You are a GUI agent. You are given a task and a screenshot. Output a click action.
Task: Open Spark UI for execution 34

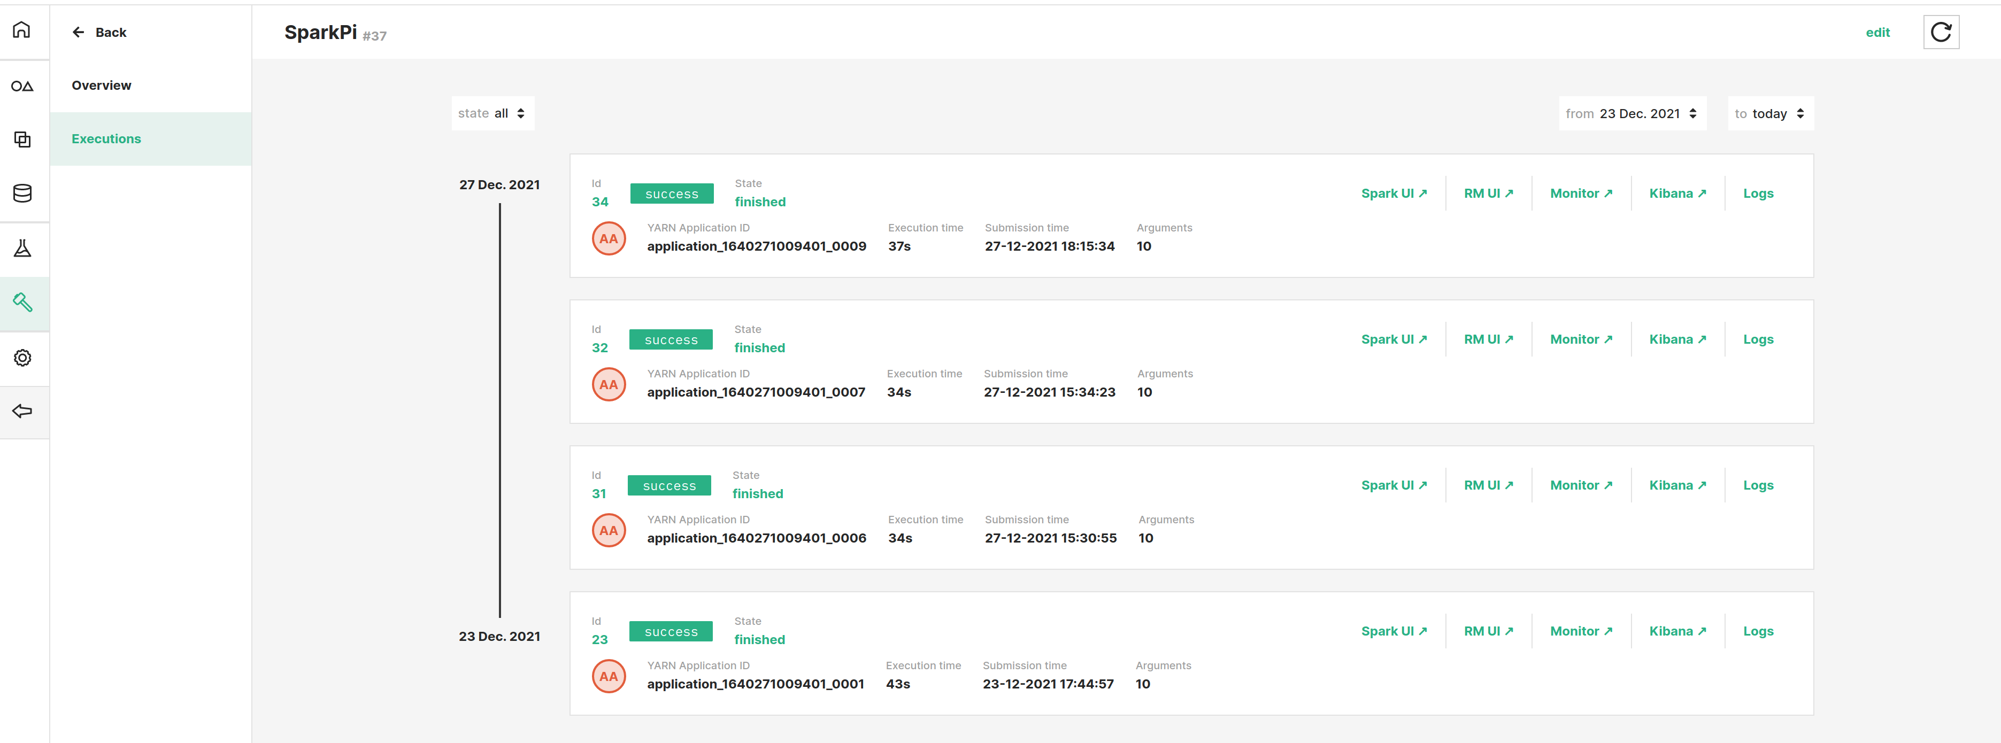[x=1394, y=194]
